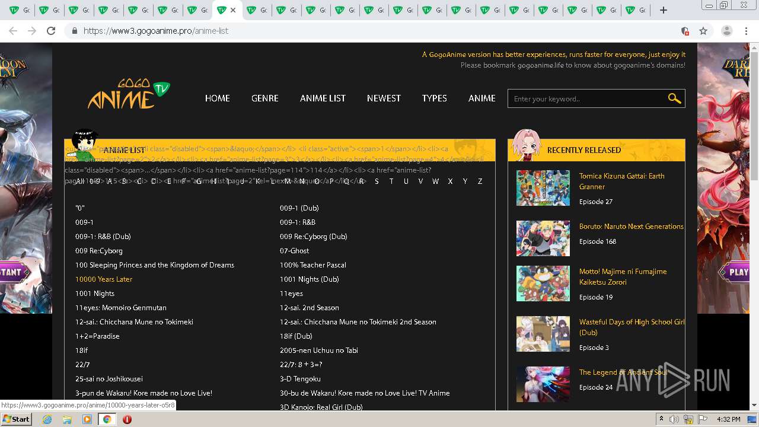
Task: Click Motto! Majime ni Fumajime thumbnail
Action: click(543, 283)
